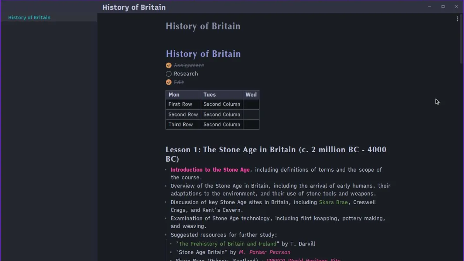Image resolution: width=464 pixels, height=261 pixels.
Task: Select the Wed table header cell
Action: click(251, 95)
